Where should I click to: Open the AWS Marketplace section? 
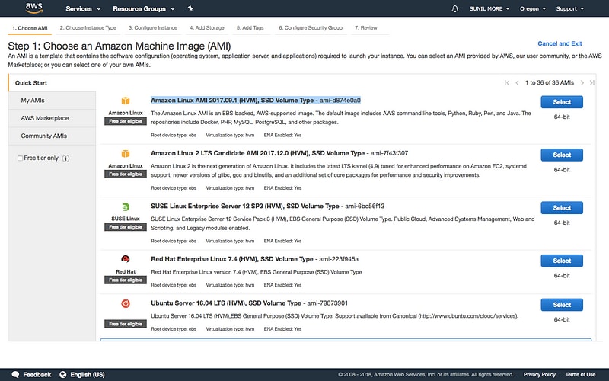pos(52,118)
